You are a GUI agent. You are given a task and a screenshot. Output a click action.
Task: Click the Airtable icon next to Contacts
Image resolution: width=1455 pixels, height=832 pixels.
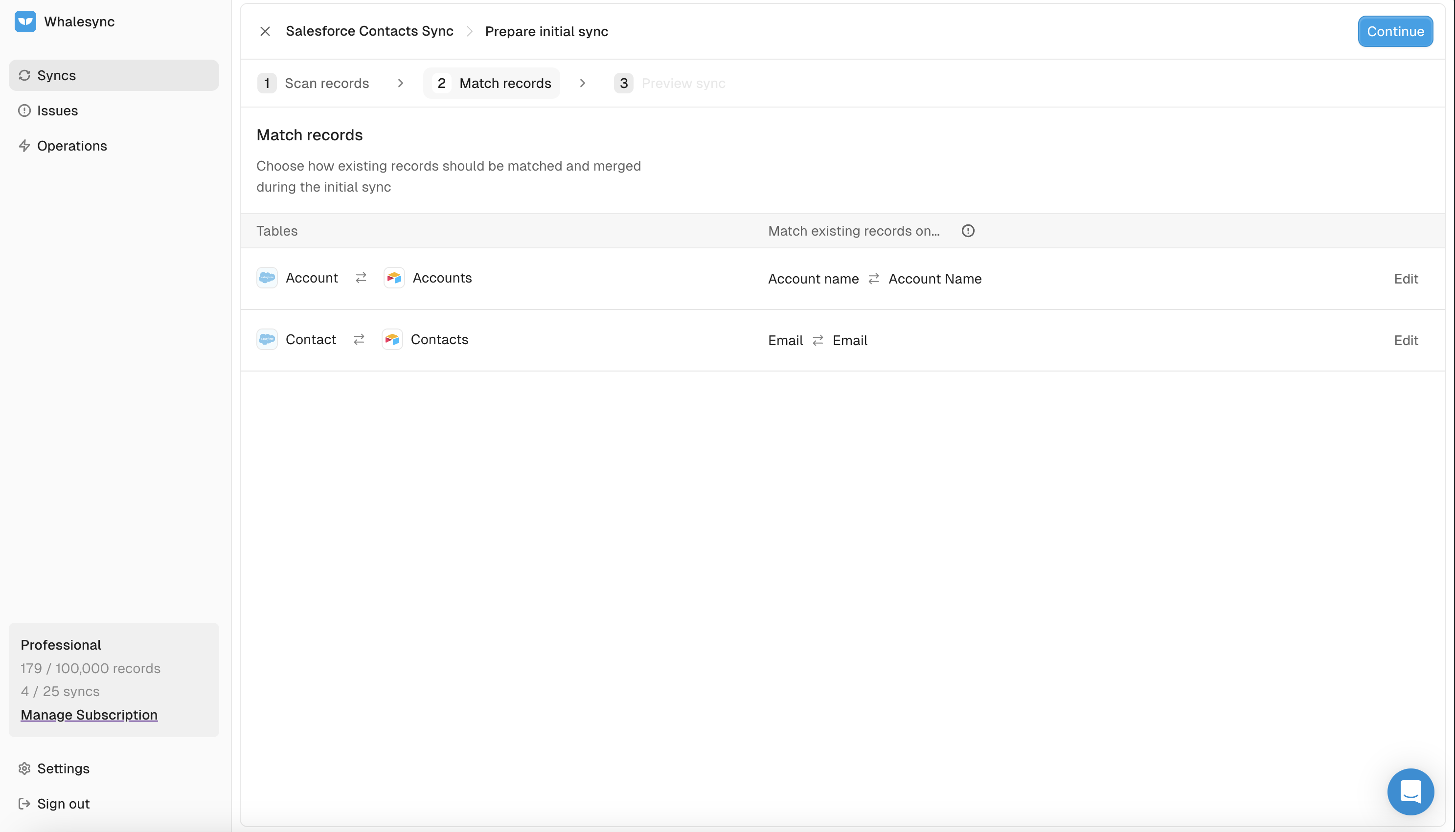click(392, 339)
